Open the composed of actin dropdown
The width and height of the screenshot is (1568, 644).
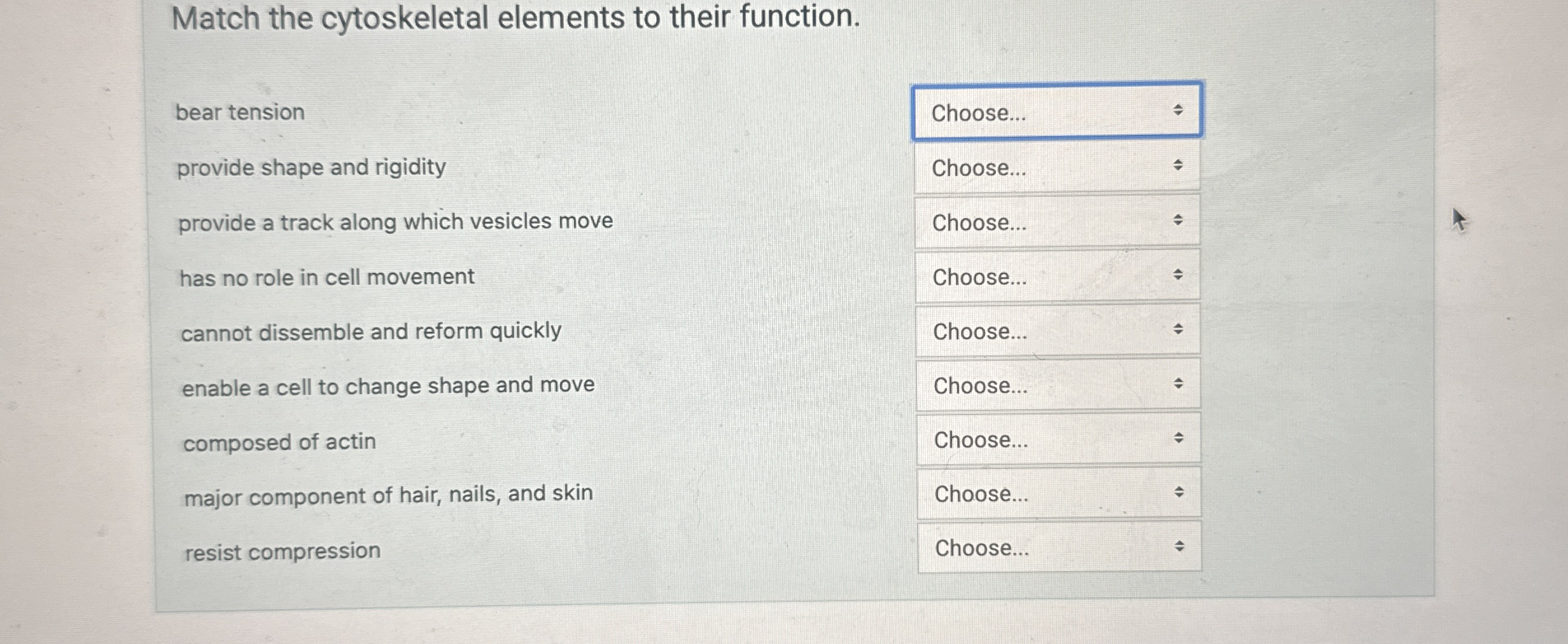[x=1056, y=439]
